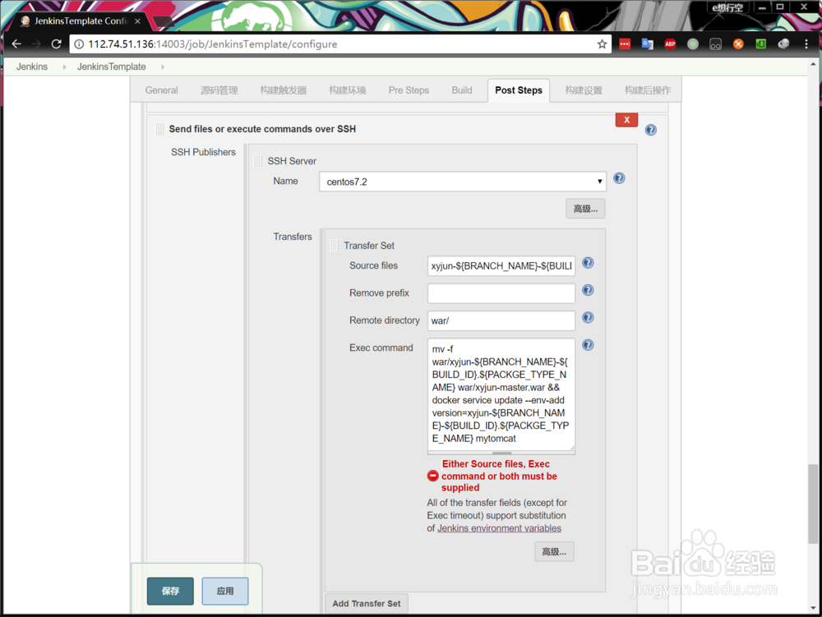
Task: Click the scroll up arrow of page
Action: coord(813,64)
